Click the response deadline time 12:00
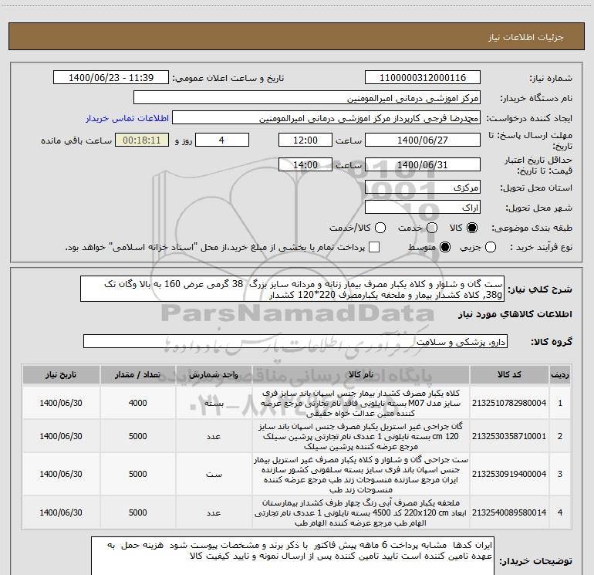 click(x=305, y=140)
